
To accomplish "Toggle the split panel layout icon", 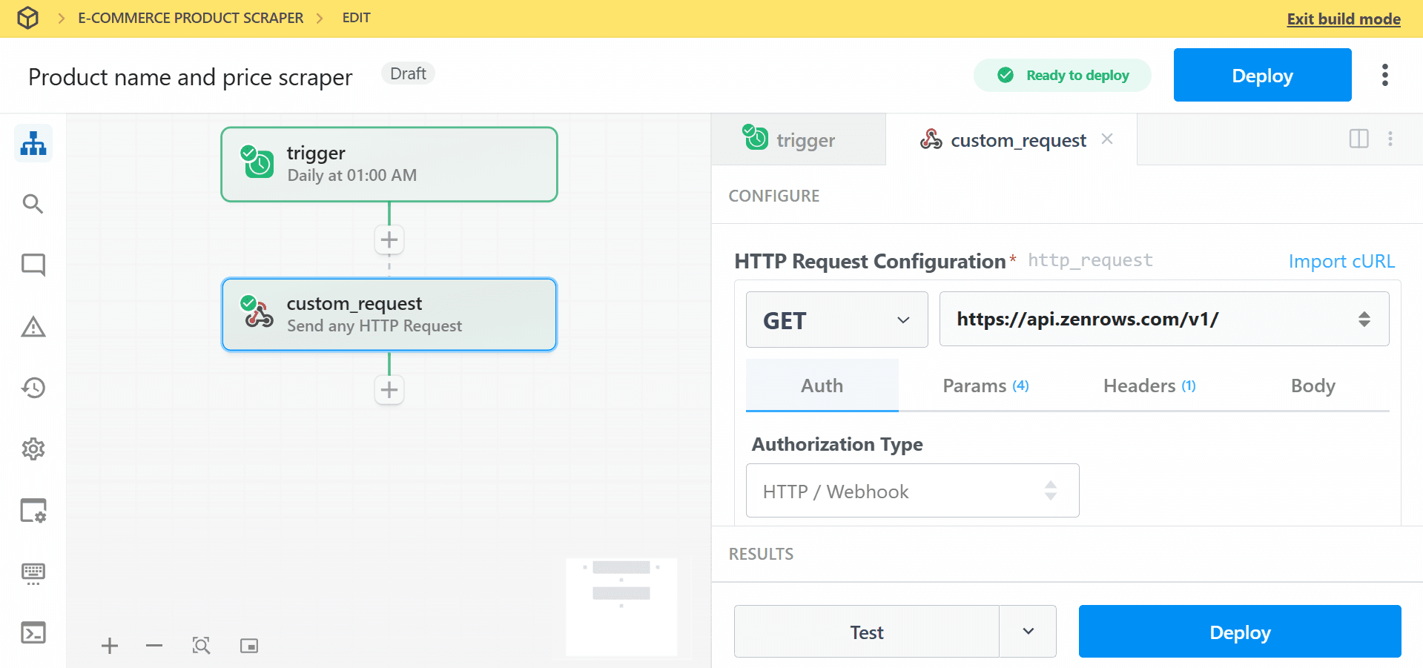I will 1359,139.
